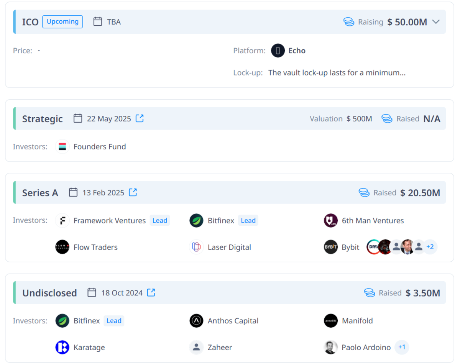This screenshot has height=364, width=460.
Task: Click the truncated vault lock-up description
Action: [x=337, y=72]
